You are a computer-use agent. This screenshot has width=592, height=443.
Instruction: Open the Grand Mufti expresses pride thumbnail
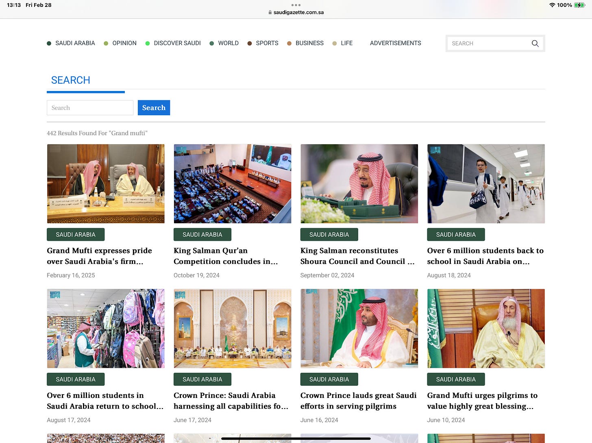(x=106, y=184)
